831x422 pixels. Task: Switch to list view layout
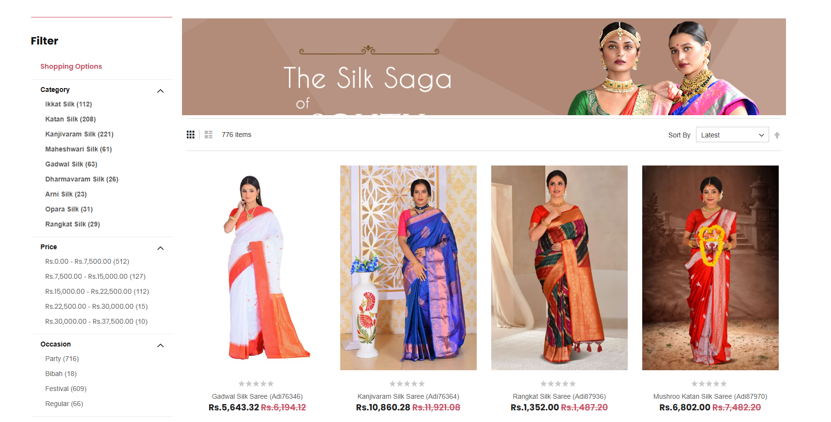pyautogui.click(x=209, y=135)
